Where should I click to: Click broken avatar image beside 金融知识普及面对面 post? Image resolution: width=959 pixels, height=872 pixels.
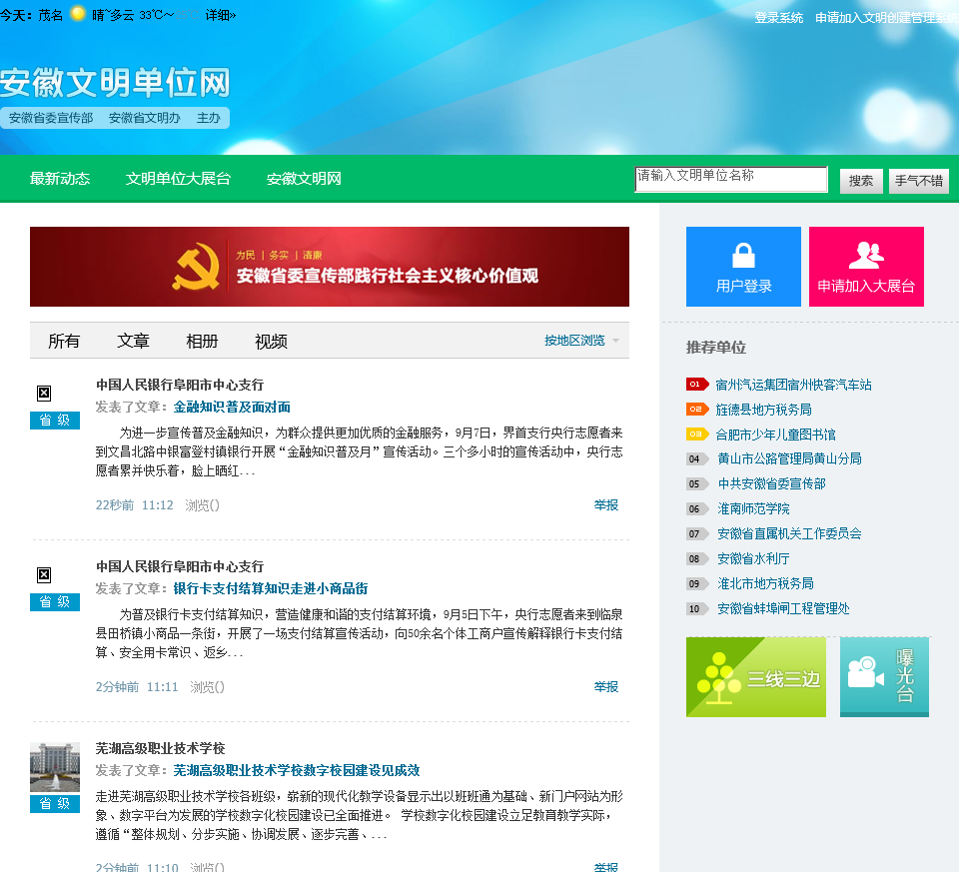tap(44, 394)
